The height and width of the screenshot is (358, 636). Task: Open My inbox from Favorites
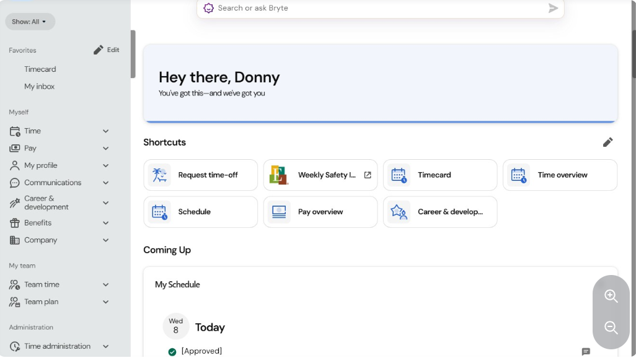[39, 86]
